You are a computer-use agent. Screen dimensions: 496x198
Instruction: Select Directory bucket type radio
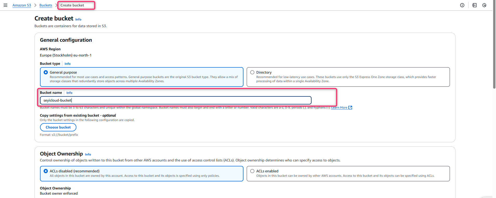[x=252, y=72]
